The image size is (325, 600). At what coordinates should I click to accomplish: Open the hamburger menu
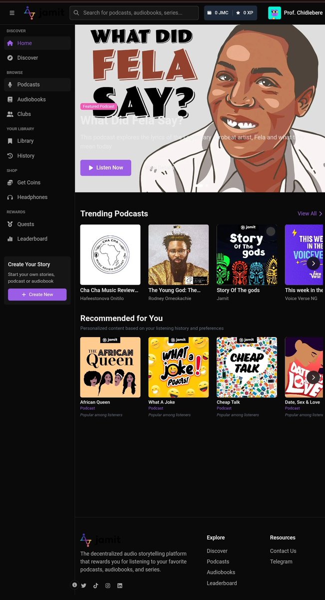[x=12, y=12]
